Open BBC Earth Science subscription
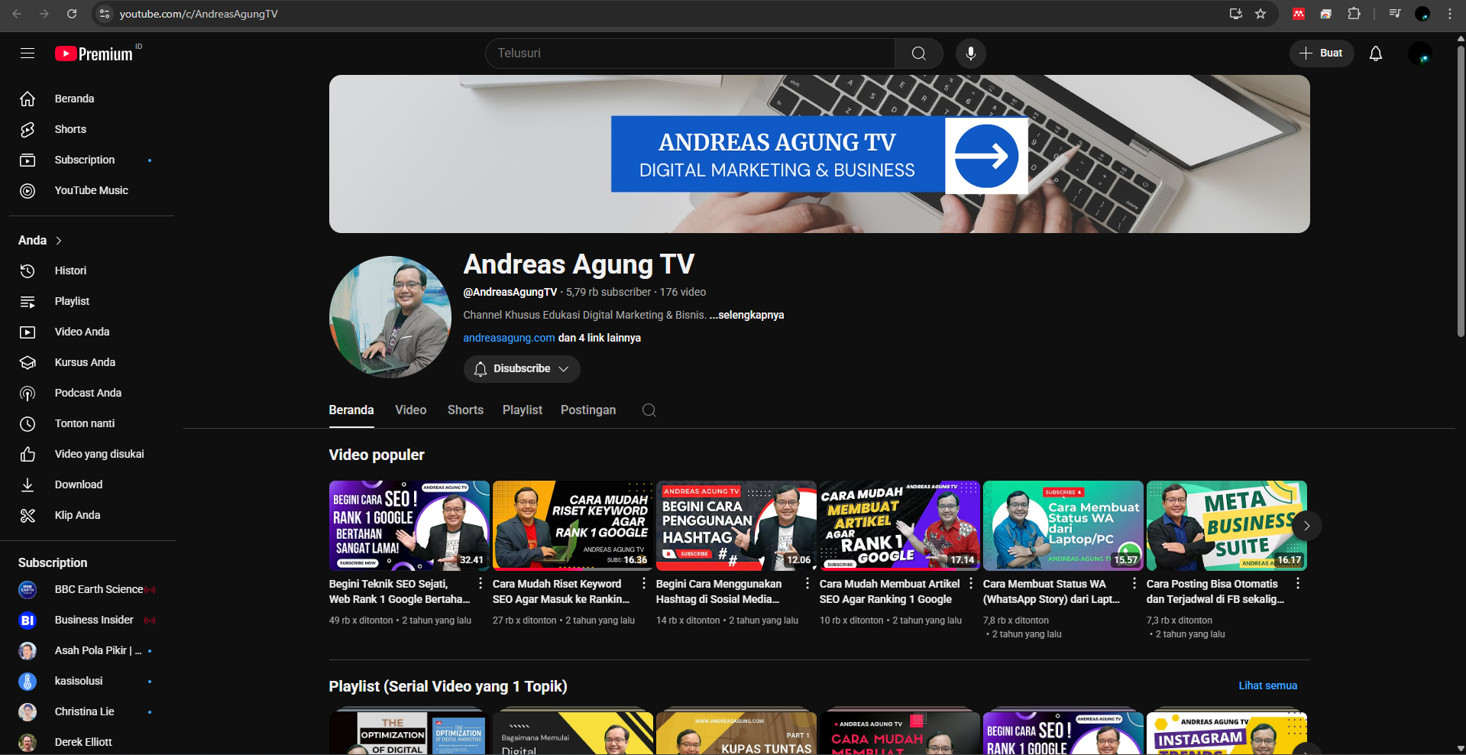 (92, 589)
